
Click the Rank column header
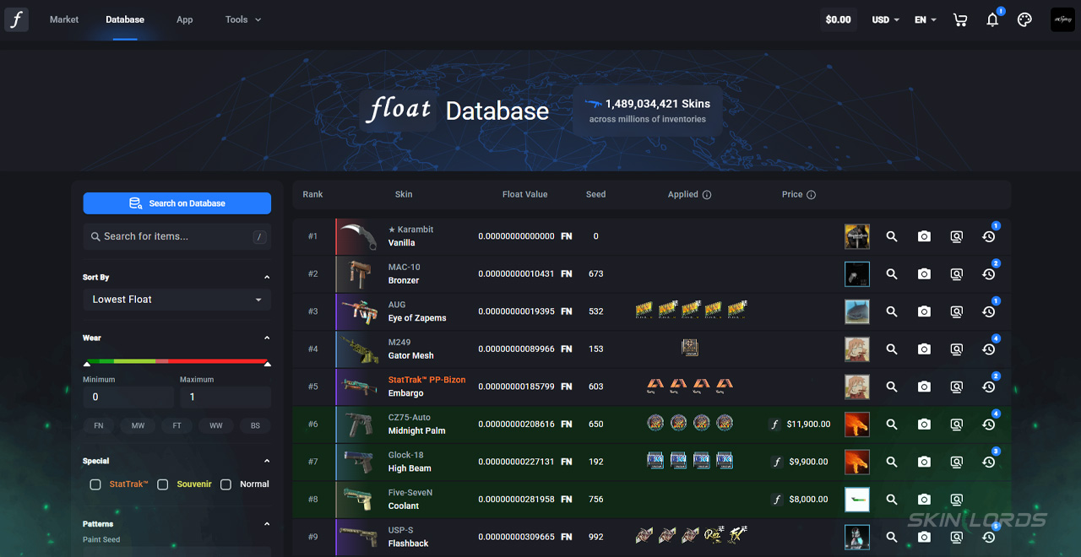(312, 195)
